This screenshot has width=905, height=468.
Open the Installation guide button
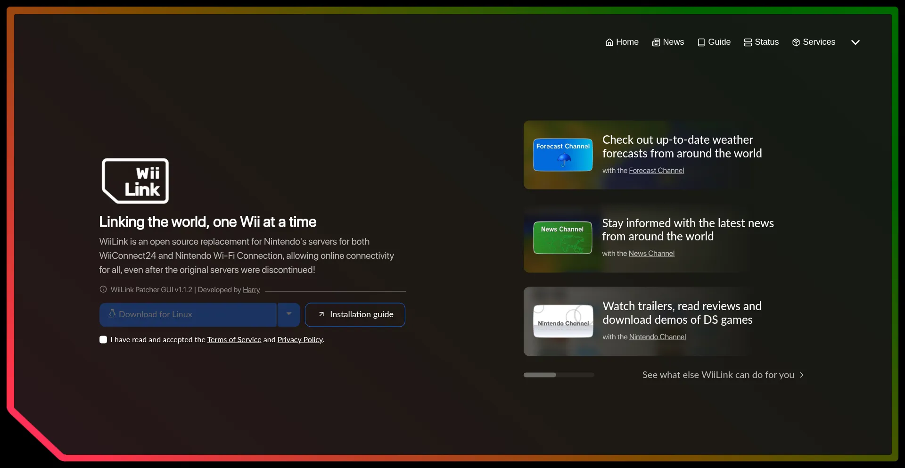pyautogui.click(x=355, y=314)
